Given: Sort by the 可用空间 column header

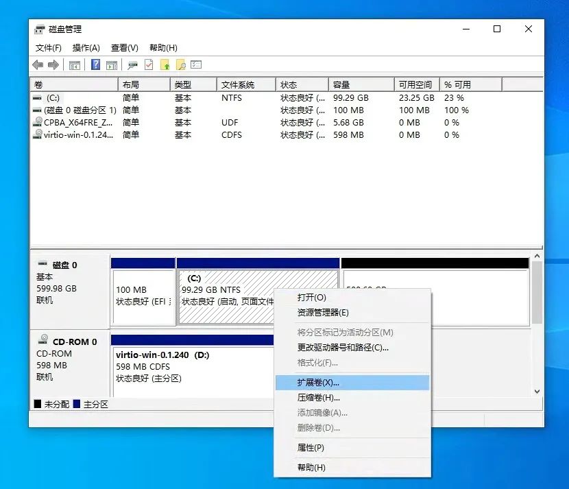Looking at the screenshot, I should coord(417,85).
